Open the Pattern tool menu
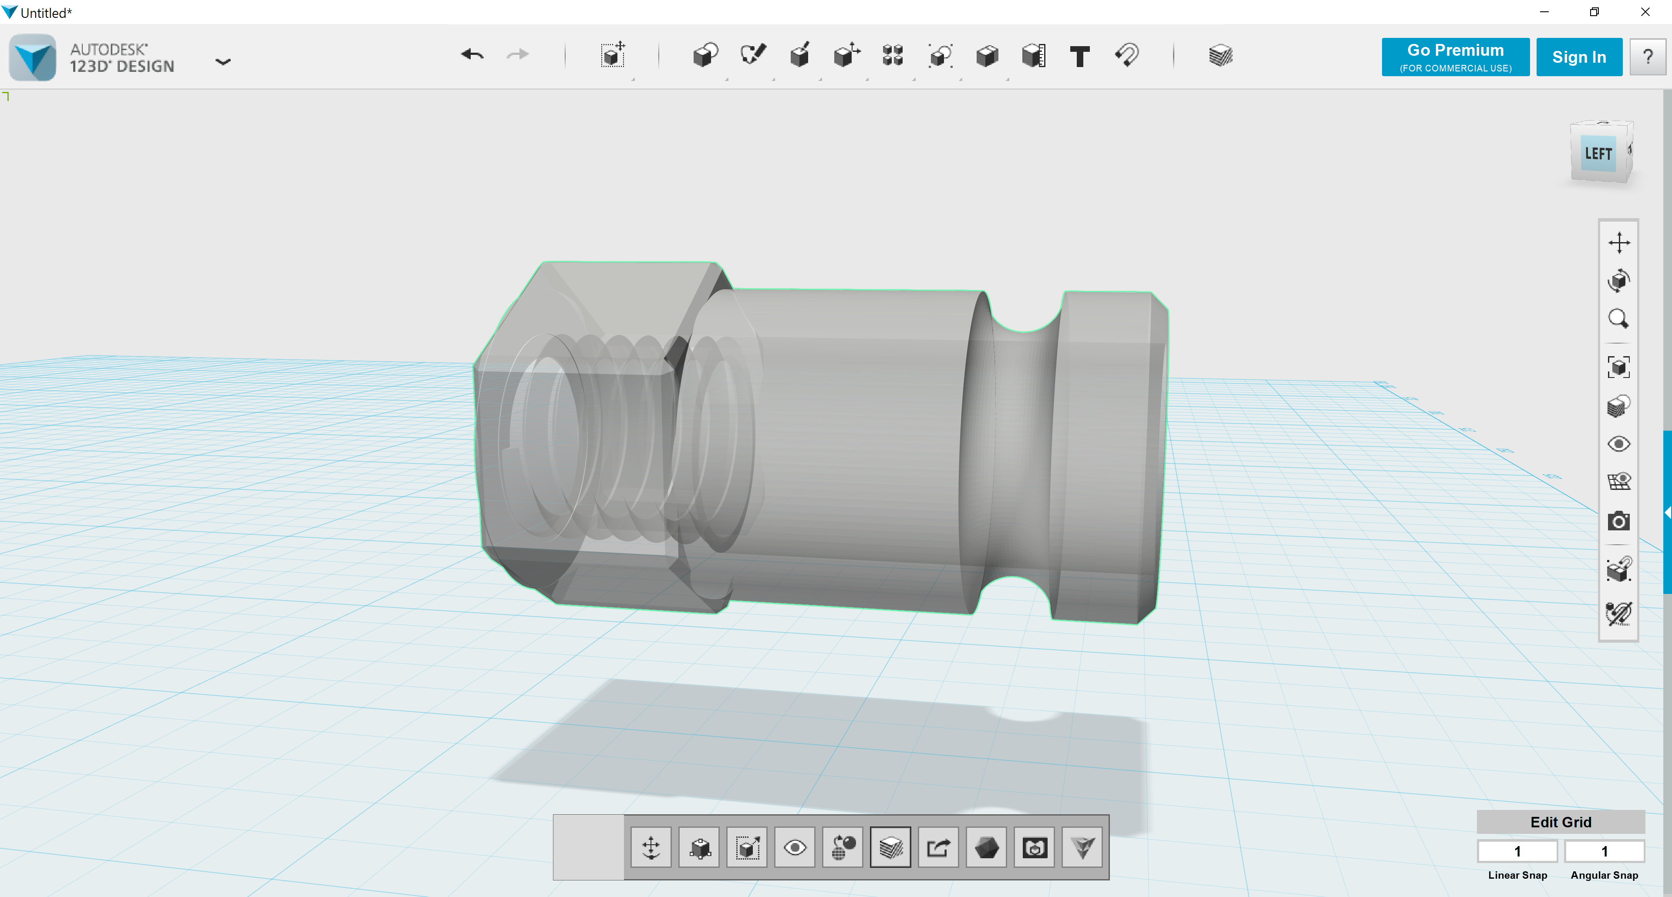Image resolution: width=1672 pixels, height=897 pixels. pyautogui.click(x=893, y=56)
